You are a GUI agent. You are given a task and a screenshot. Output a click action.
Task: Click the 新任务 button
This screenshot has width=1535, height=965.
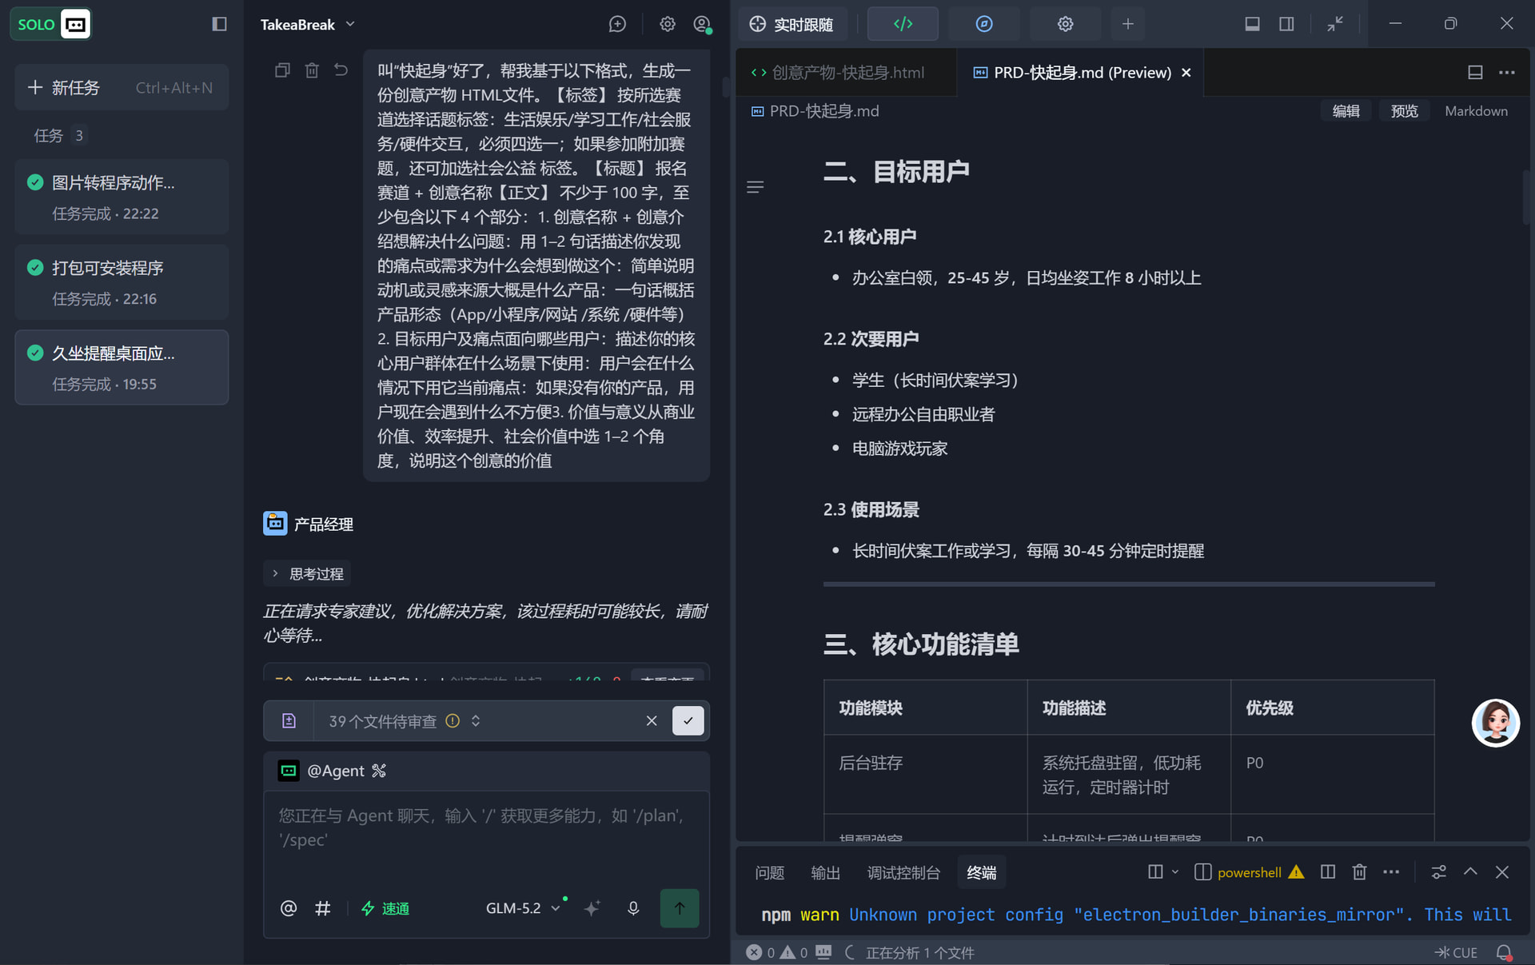pyautogui.click(x=122, y=87)
